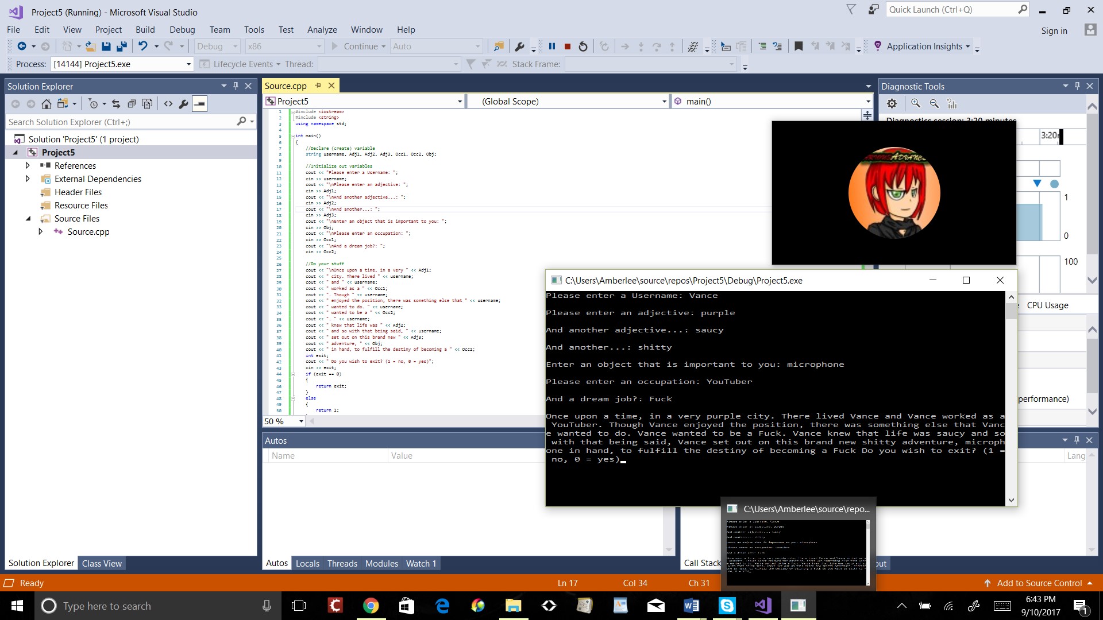Click the Application Insights lightbulb icon
1103x620 pixels.
coord(877,46)
